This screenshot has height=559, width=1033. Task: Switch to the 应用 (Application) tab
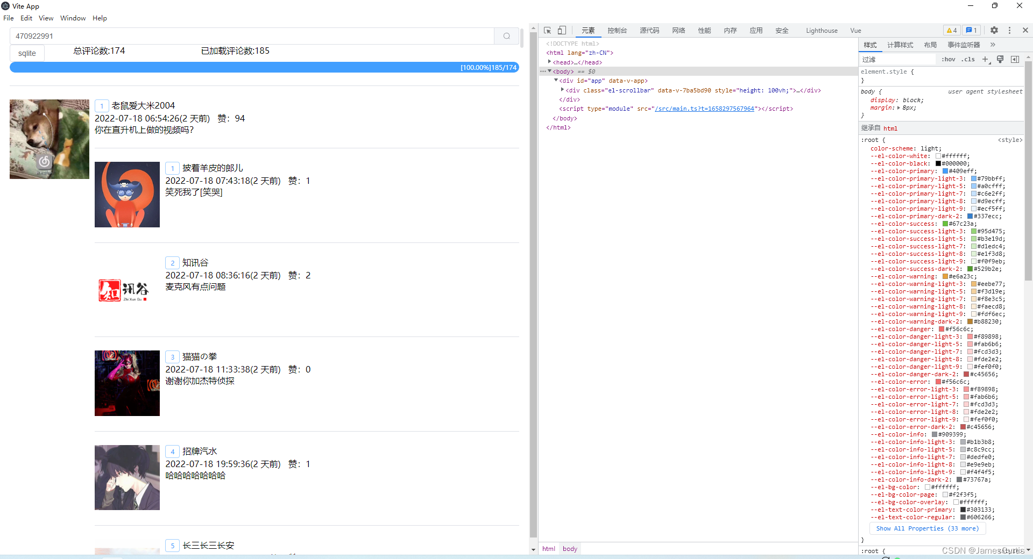756,31
